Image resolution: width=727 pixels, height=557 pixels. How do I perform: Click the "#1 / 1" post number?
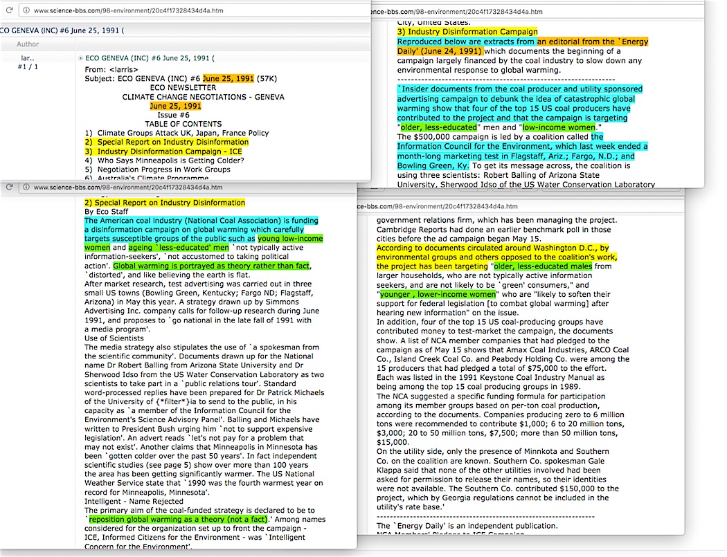point(27,68)
